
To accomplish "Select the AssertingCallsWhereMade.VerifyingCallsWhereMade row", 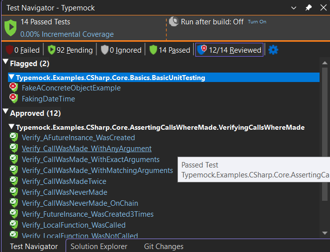I will click(x=160, y=127).
